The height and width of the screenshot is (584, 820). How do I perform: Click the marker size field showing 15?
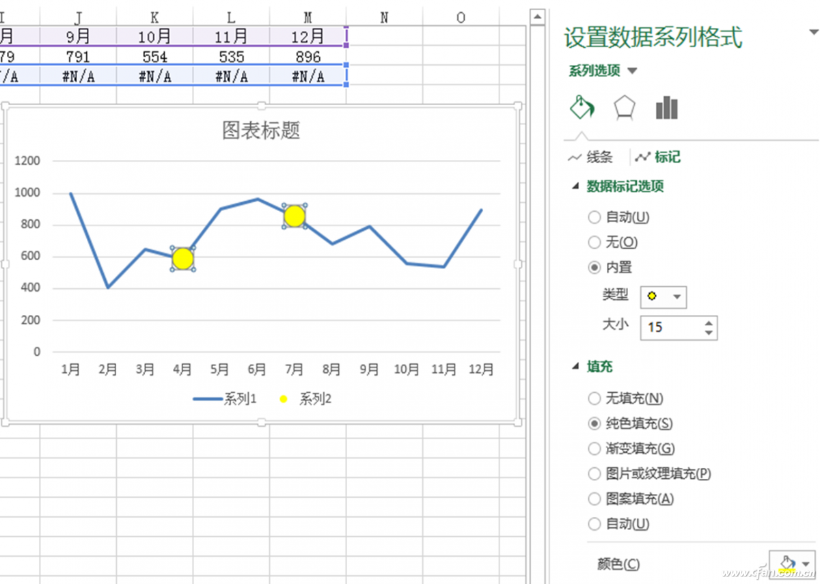(670, 327)
